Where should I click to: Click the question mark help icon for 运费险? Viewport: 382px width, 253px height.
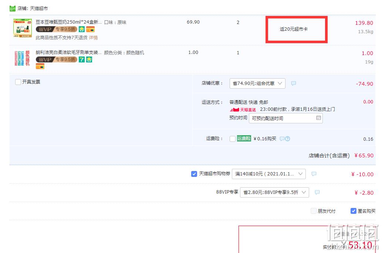287,139
